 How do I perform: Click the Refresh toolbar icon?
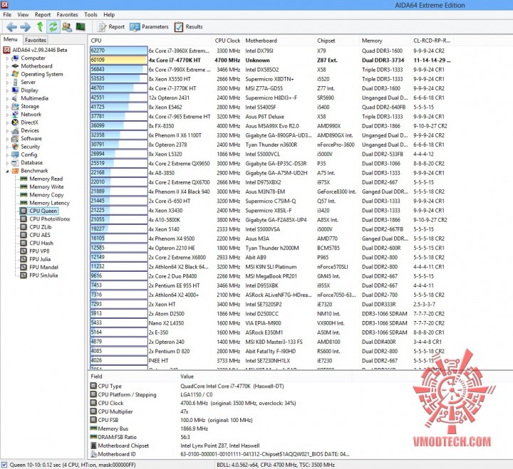[x=53, y=27]
